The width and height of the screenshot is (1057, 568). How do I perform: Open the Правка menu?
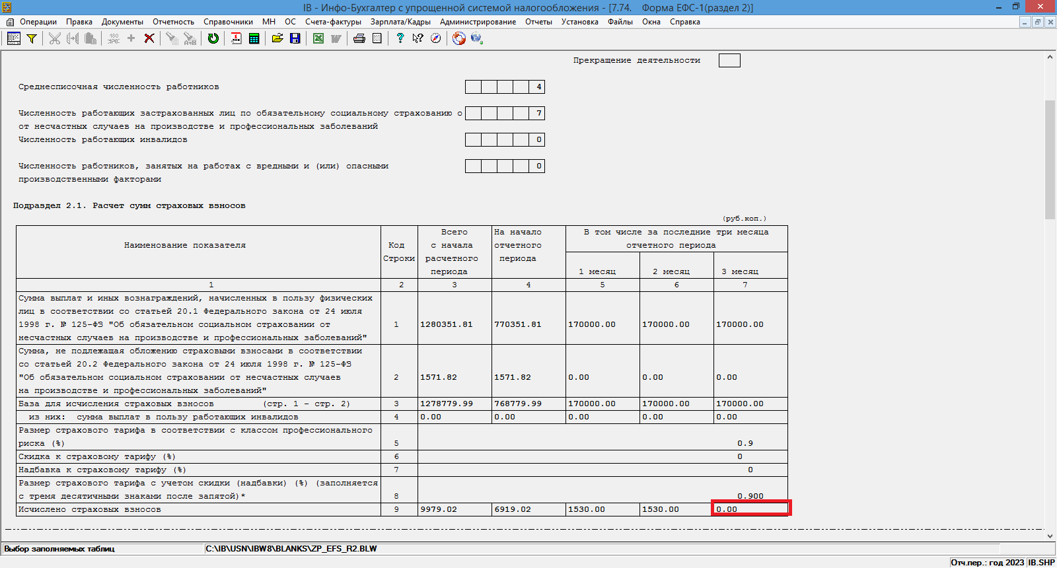79,22
